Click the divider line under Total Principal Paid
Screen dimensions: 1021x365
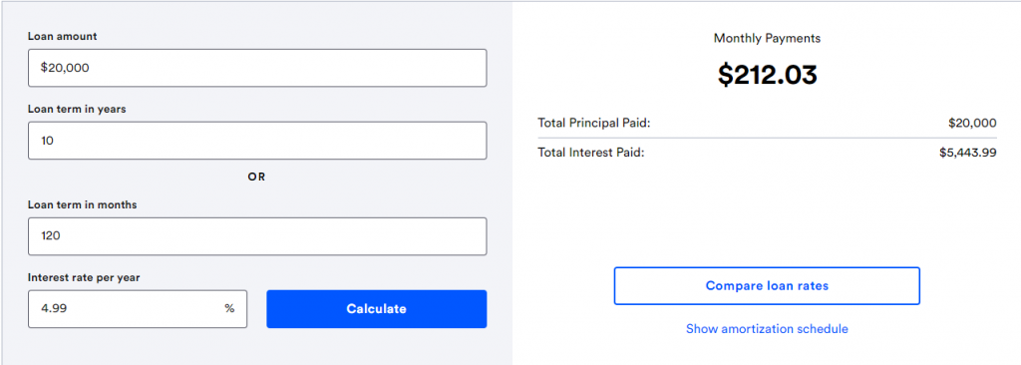(x=767, y=138)
